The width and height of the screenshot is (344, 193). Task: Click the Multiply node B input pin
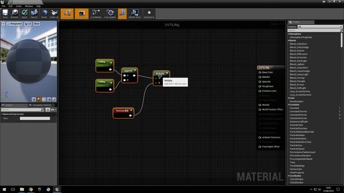156,83
